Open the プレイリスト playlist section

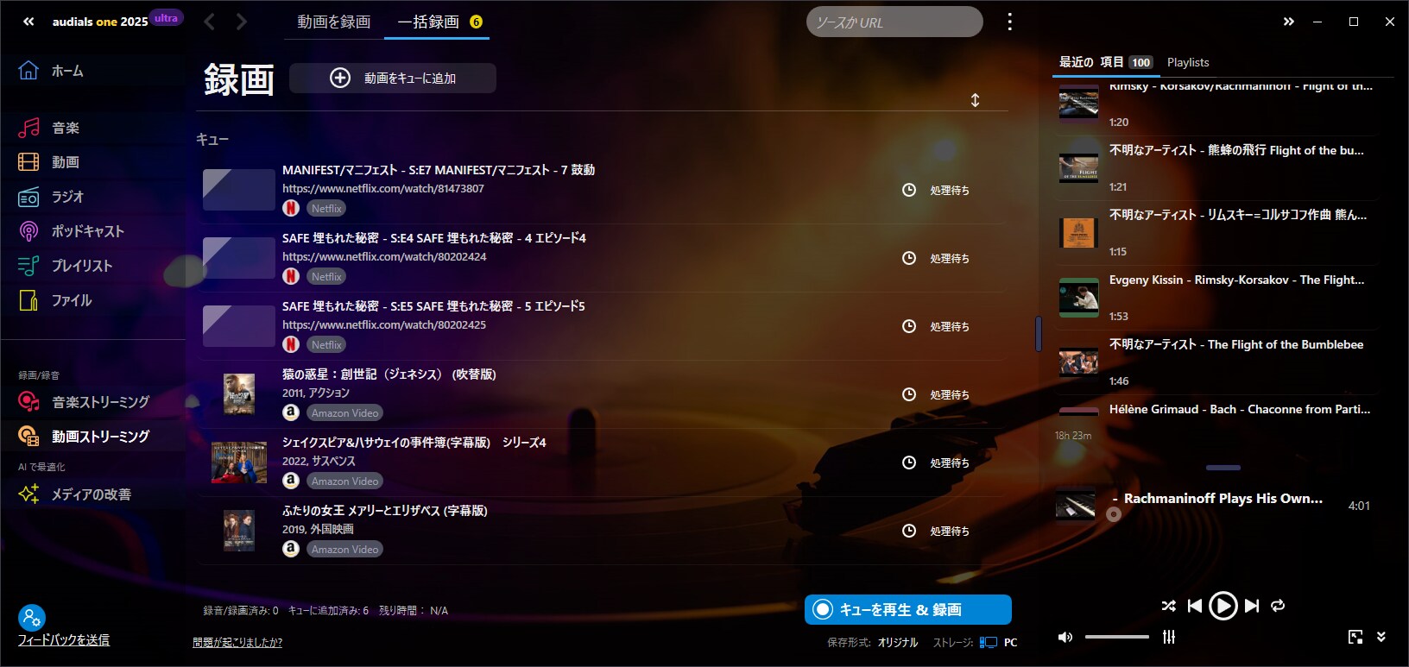[x=66, y=266]
